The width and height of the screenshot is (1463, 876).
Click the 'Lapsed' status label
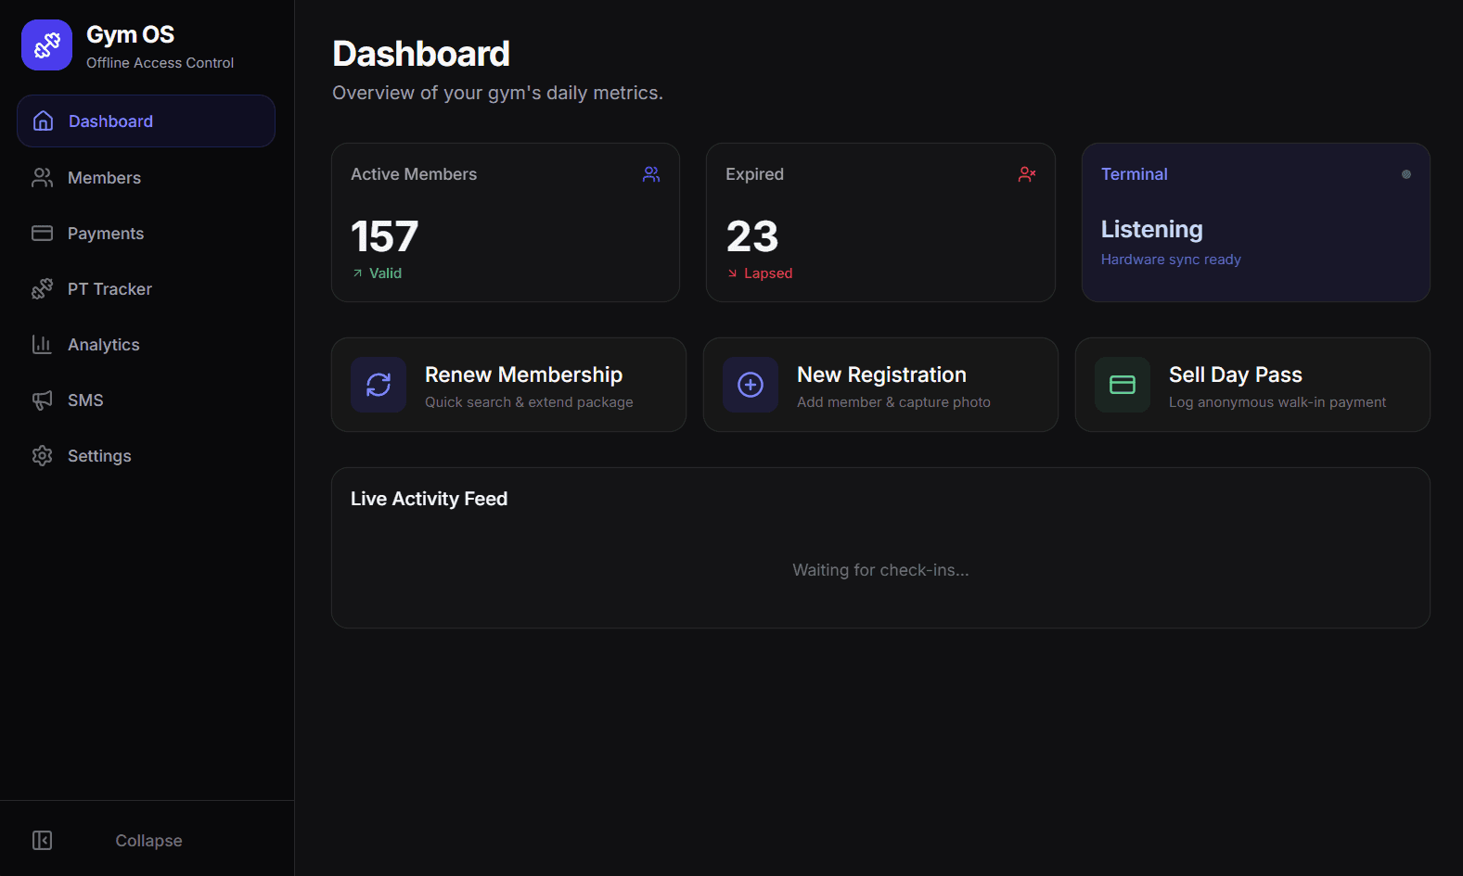coord(768,273)
